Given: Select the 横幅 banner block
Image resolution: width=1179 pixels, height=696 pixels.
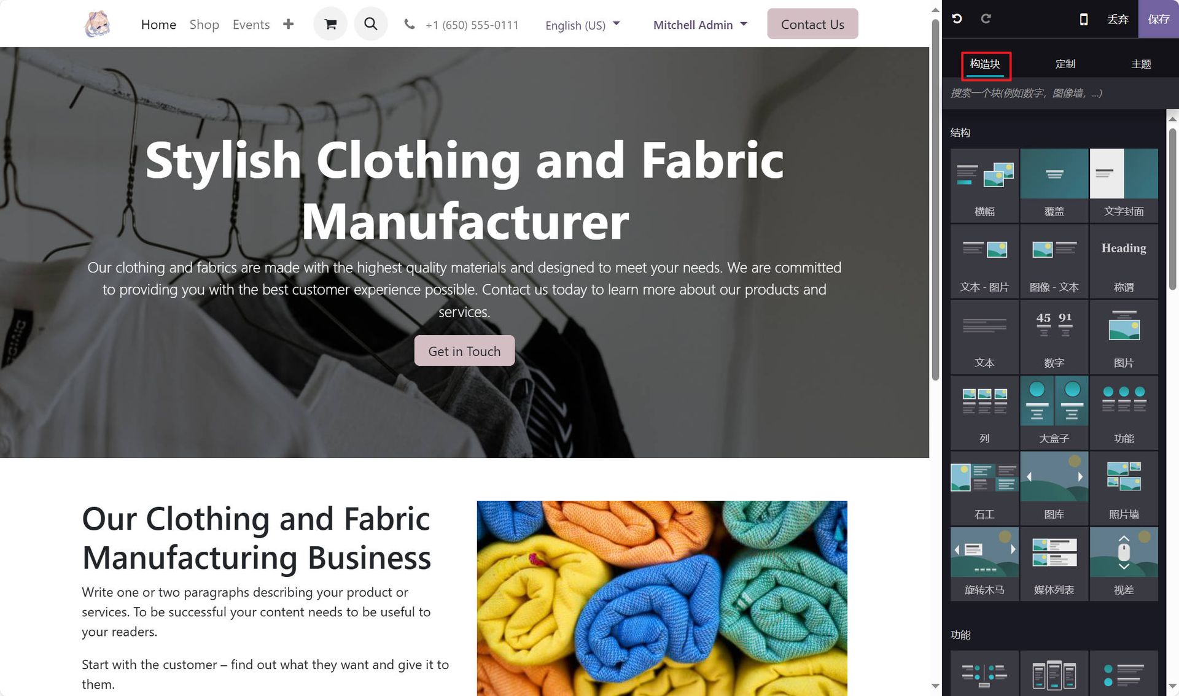Looking at the screenshot, I should [x=984, y=185].
